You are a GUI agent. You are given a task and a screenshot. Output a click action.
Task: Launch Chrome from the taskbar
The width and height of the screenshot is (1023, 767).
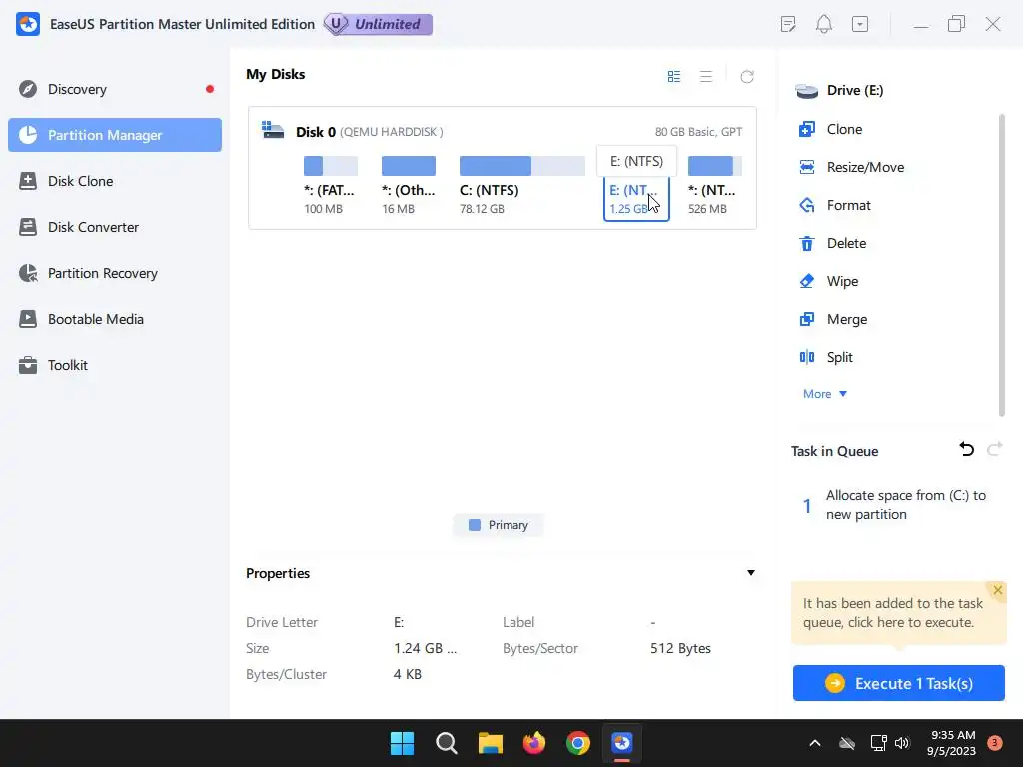click(x=578, y=743)
